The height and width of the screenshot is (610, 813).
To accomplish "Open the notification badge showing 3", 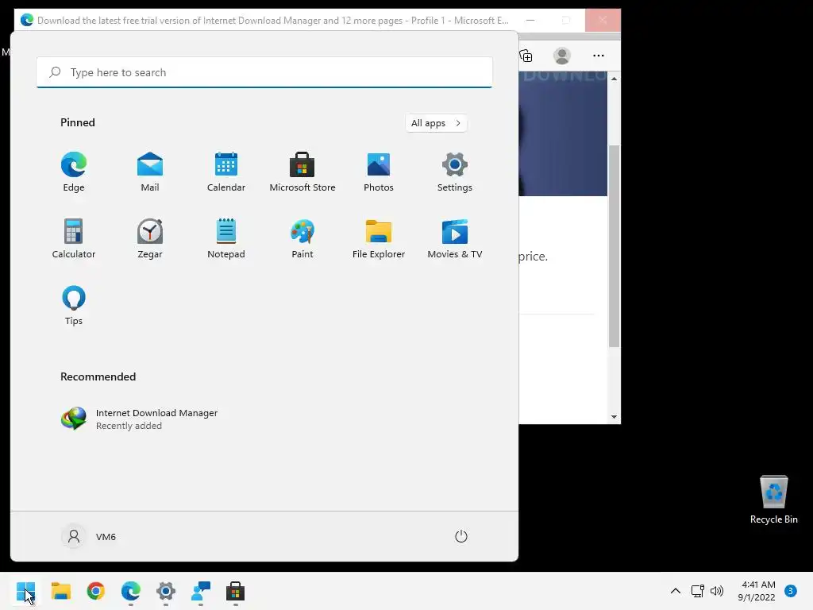I will tap(791, 591).
